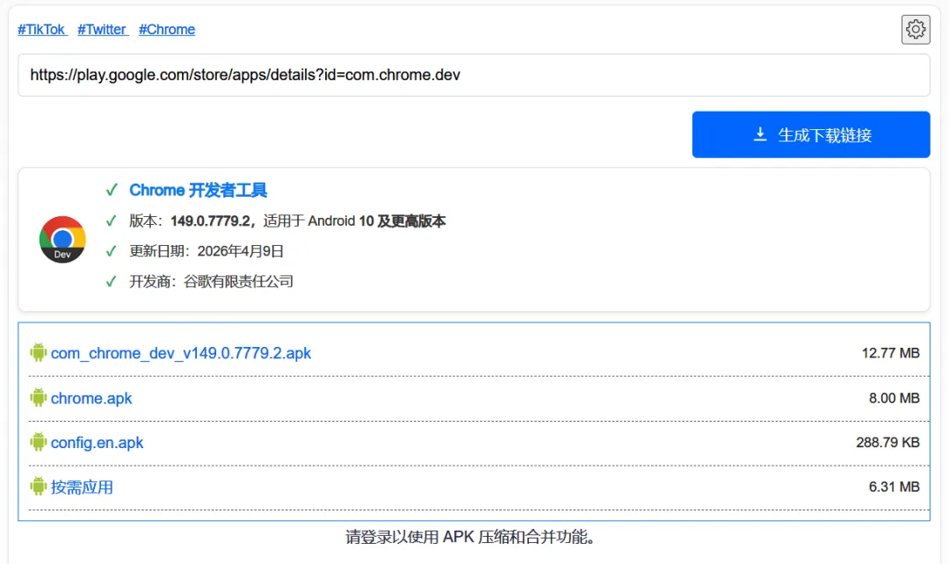The image size is (949, 564).
Task: Click Android icon beside com_chrome_dev_v149.0.7779.2.apk
Action: pos(38,352)
